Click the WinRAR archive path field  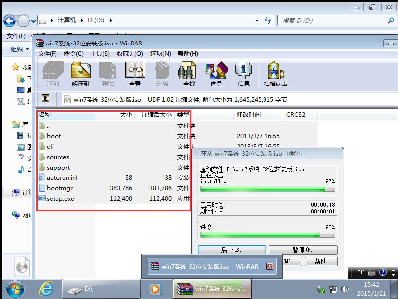pos(229,99)
